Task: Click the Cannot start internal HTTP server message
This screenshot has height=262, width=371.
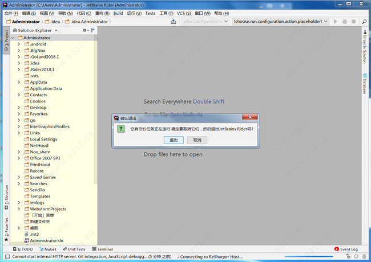Action: (92, 256)
